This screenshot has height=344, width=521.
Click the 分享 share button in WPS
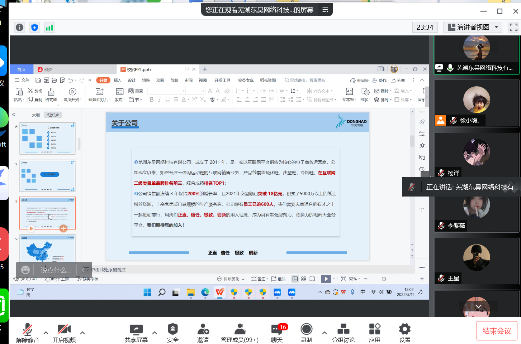click(x=398, y=81)
